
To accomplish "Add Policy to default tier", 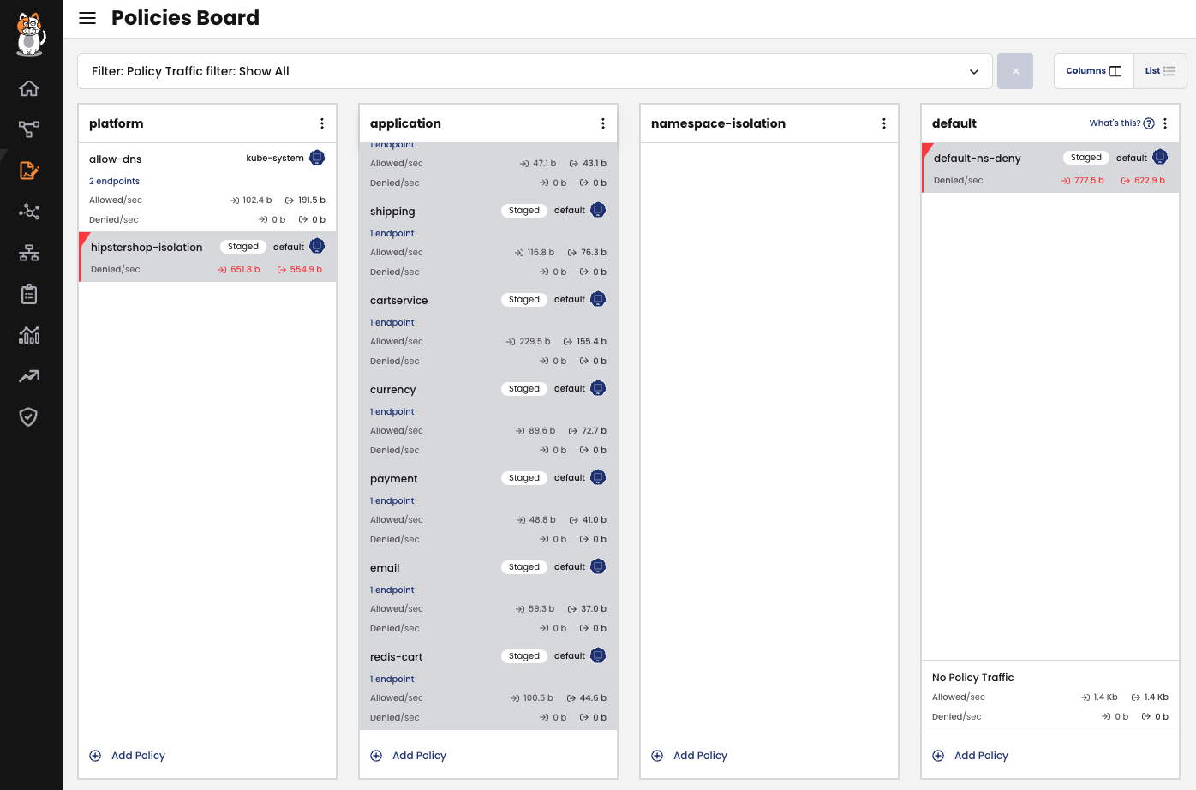I will click(x=971, y=756).
